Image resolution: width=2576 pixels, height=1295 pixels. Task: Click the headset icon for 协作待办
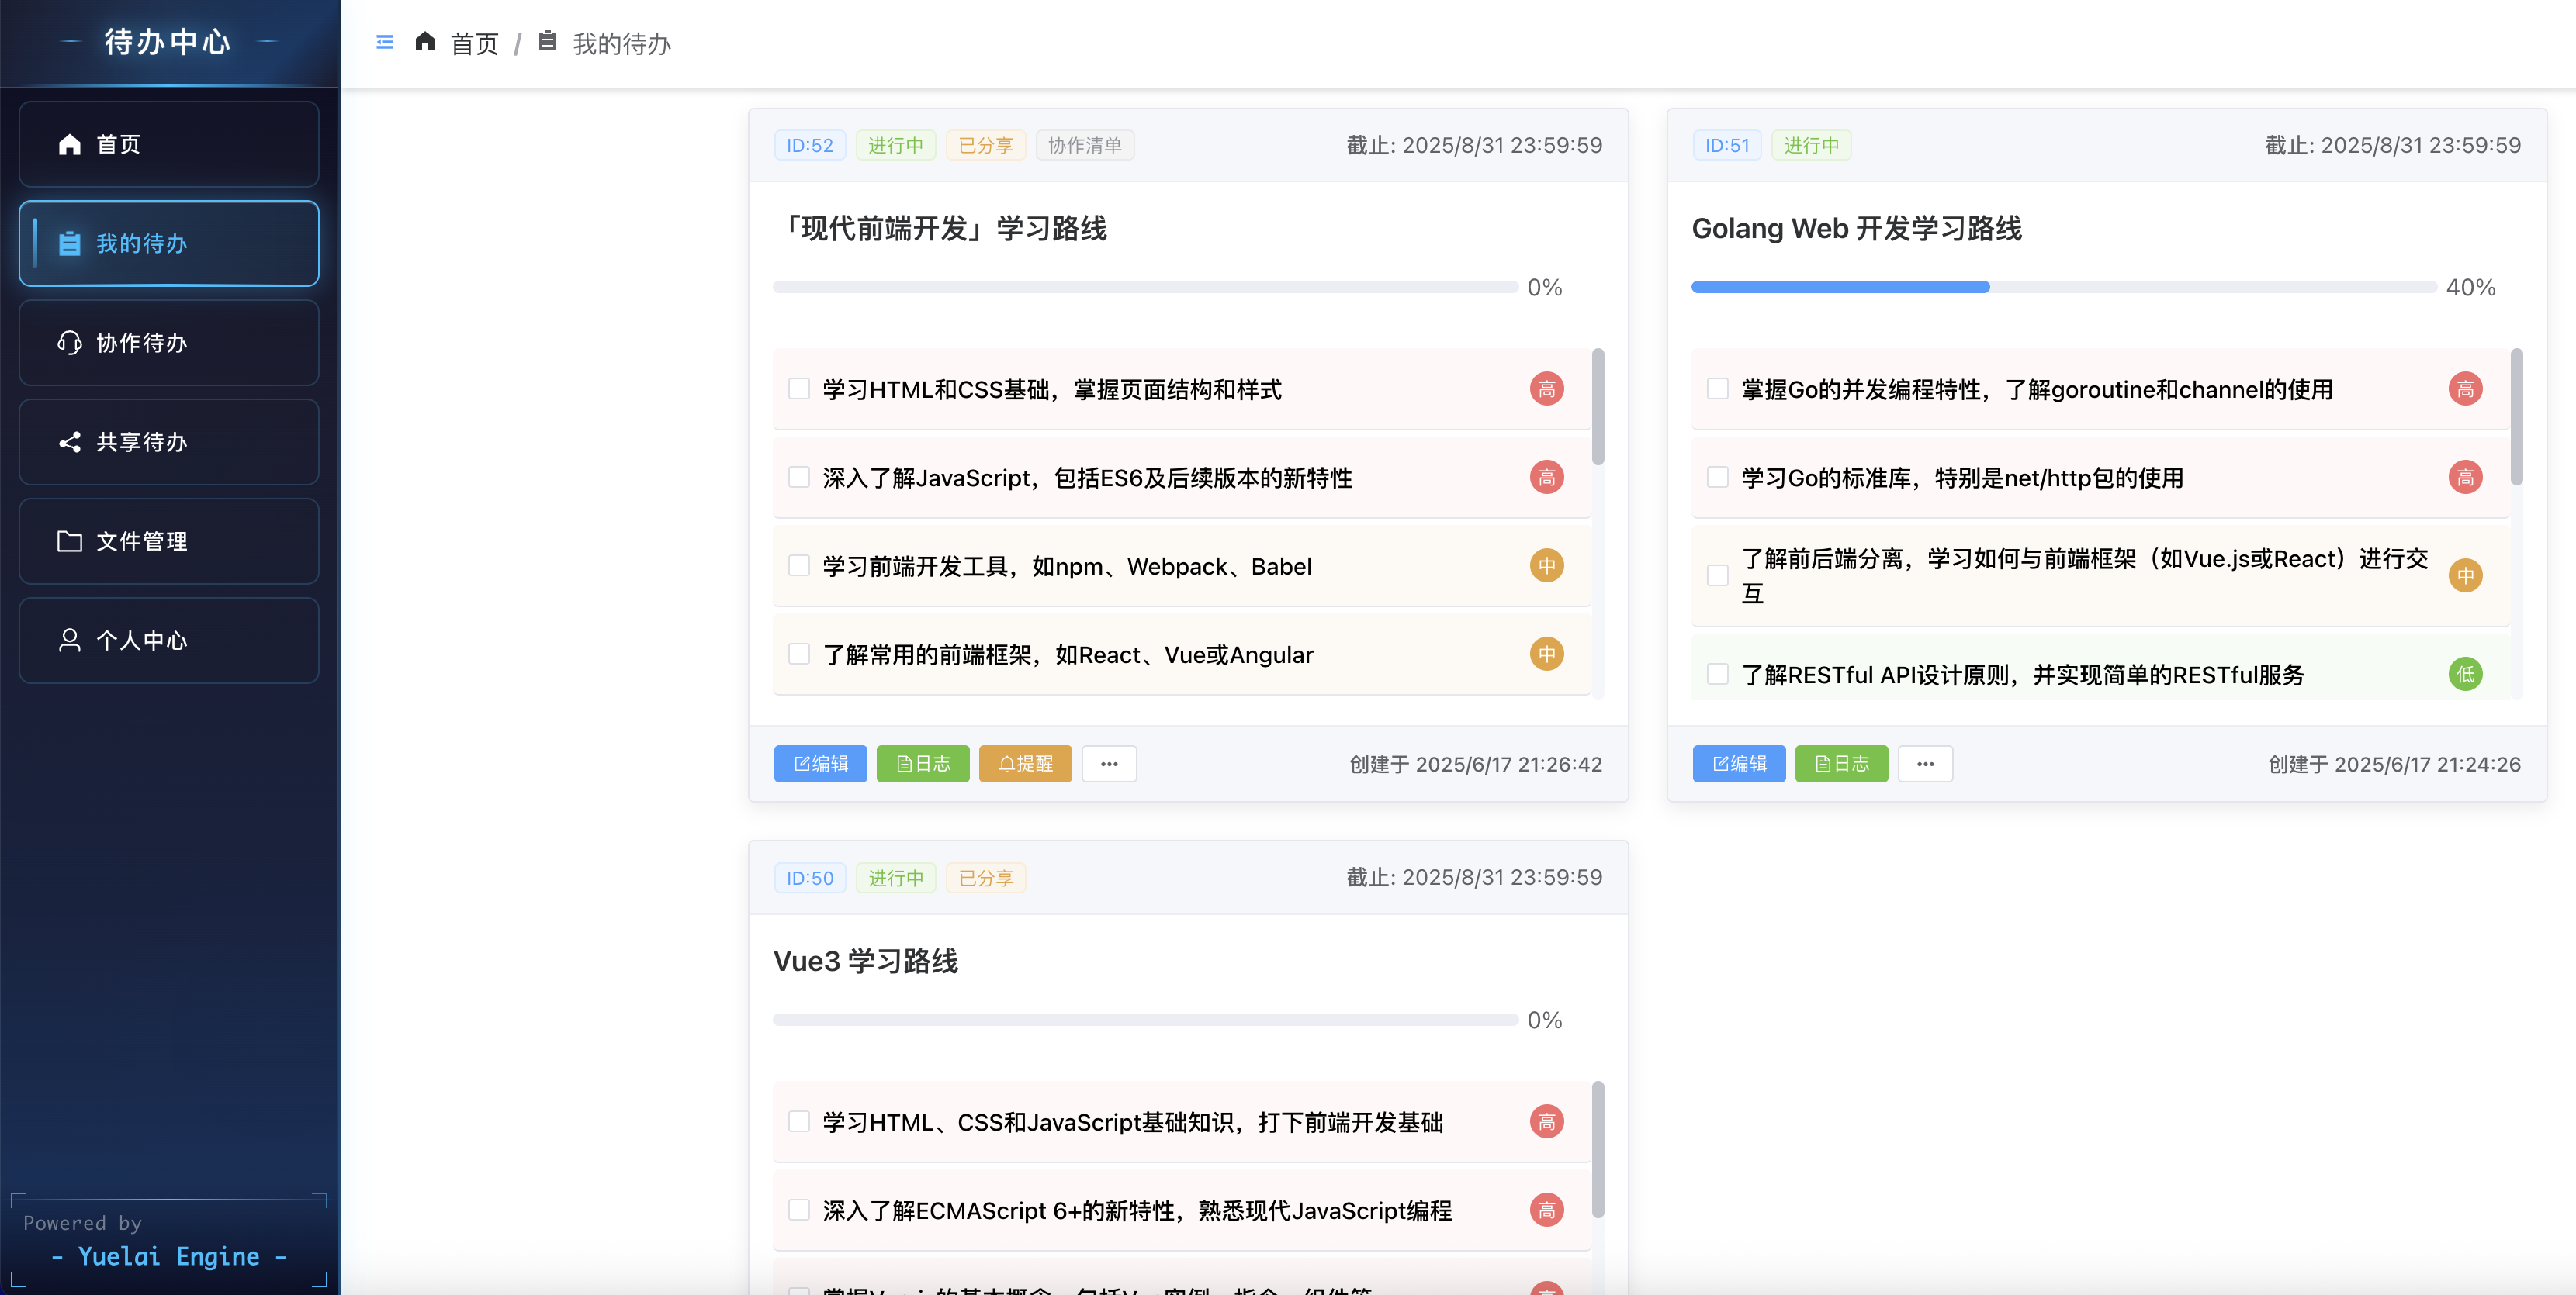[69, 343]
